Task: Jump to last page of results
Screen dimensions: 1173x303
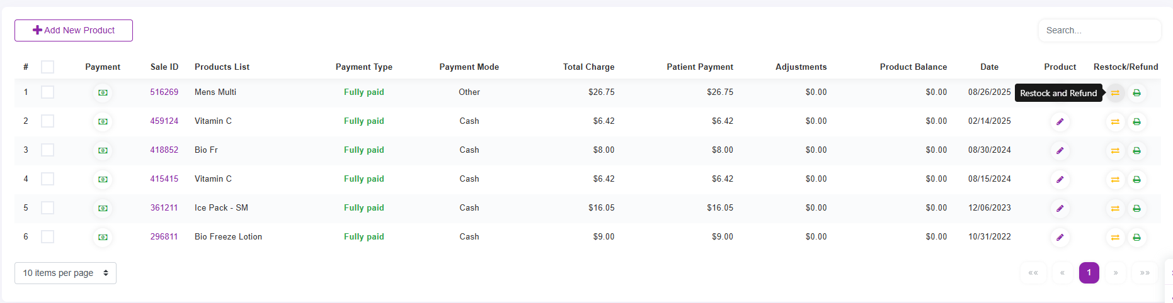Action: tap(1145, 273)
